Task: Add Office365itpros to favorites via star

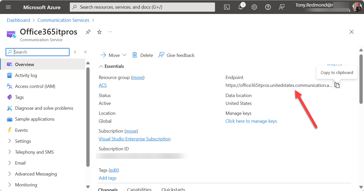Action: pos(99,32)
